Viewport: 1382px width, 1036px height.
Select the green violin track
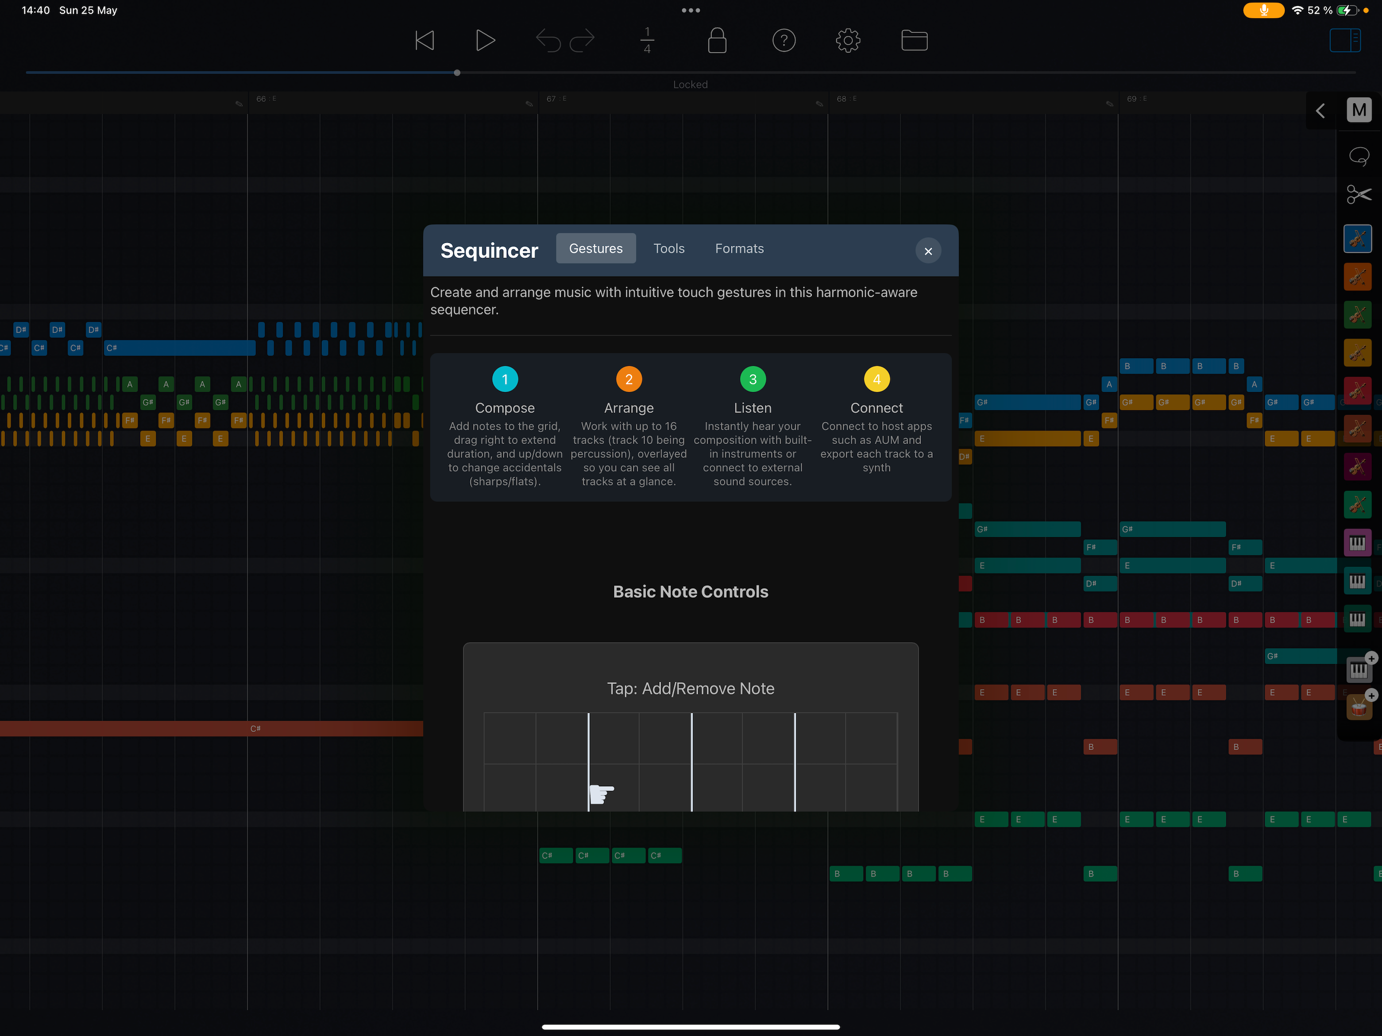tap(1358, 315)
